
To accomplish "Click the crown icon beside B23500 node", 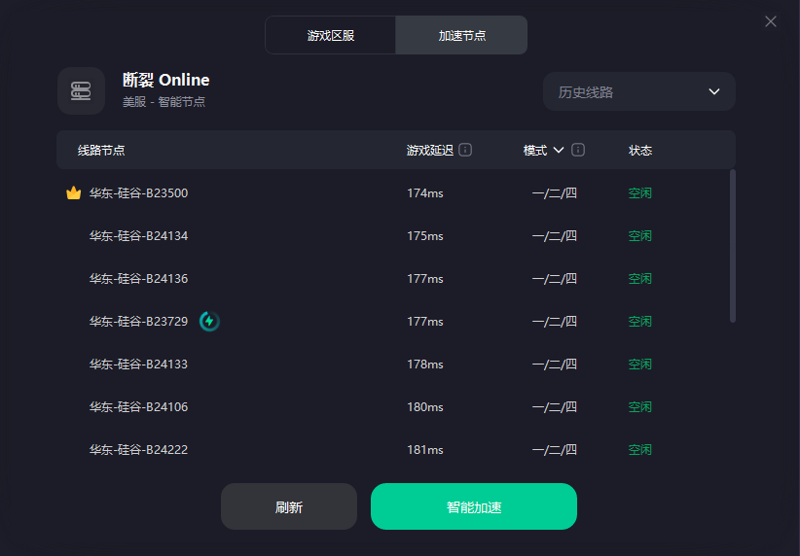I will [73, 193].
